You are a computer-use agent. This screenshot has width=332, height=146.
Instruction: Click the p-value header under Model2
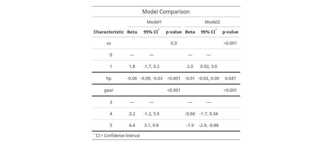click(230, 32)
